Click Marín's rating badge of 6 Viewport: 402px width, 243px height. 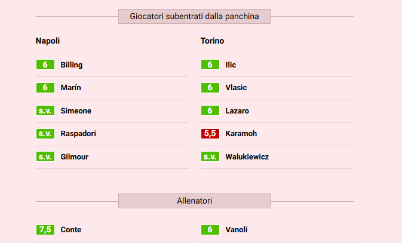tap(45, 88)
